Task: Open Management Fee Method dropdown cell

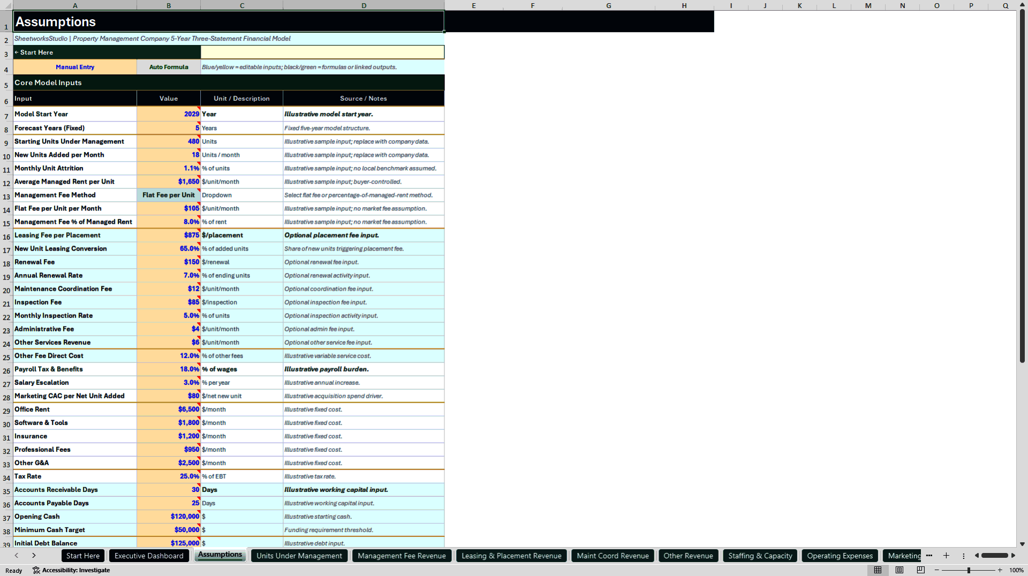Action: (x=169, y=195)
